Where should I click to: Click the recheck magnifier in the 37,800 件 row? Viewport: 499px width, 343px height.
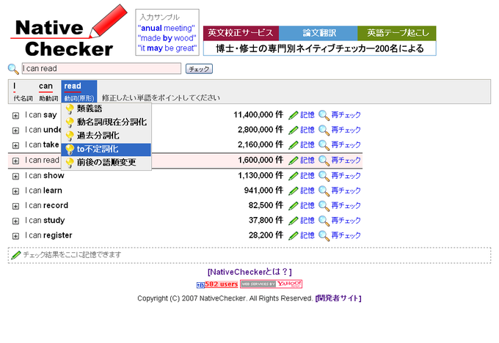pos(324,221)
